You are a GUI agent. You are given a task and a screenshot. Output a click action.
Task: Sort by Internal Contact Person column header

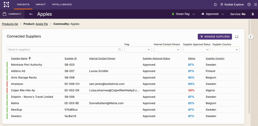pyautogui.click(x=102, y=59)
